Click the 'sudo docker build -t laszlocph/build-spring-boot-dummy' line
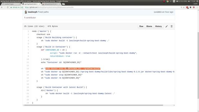This screenshot has height=112, width=199. pyautogui.click(x=75, y=41)
